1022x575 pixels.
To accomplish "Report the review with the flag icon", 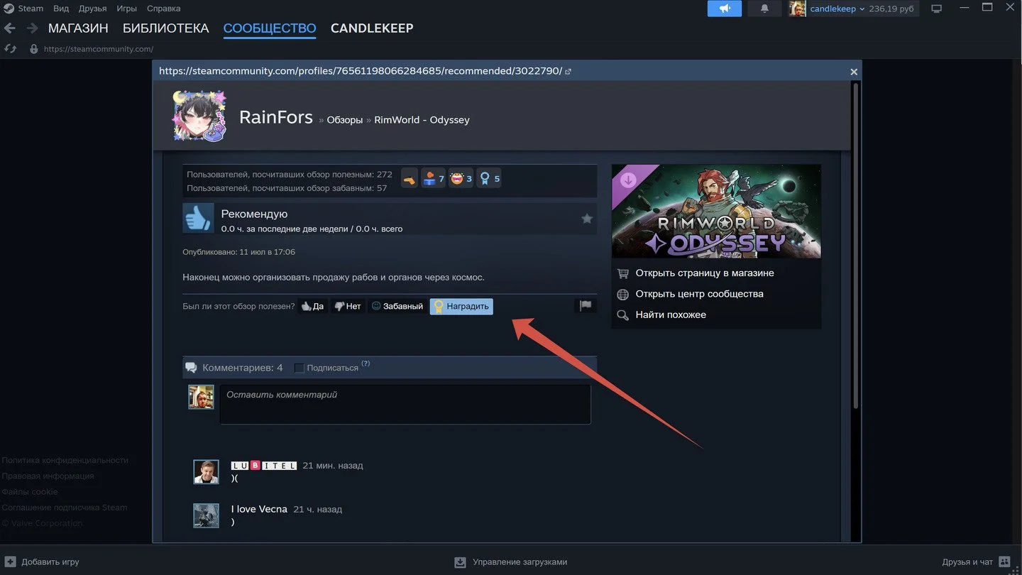I will tap(586, 306).
